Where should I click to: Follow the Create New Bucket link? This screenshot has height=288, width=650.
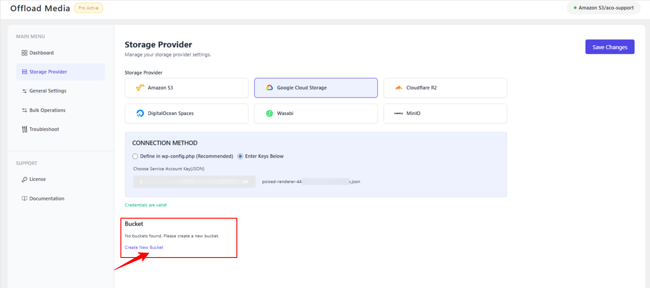144,247
